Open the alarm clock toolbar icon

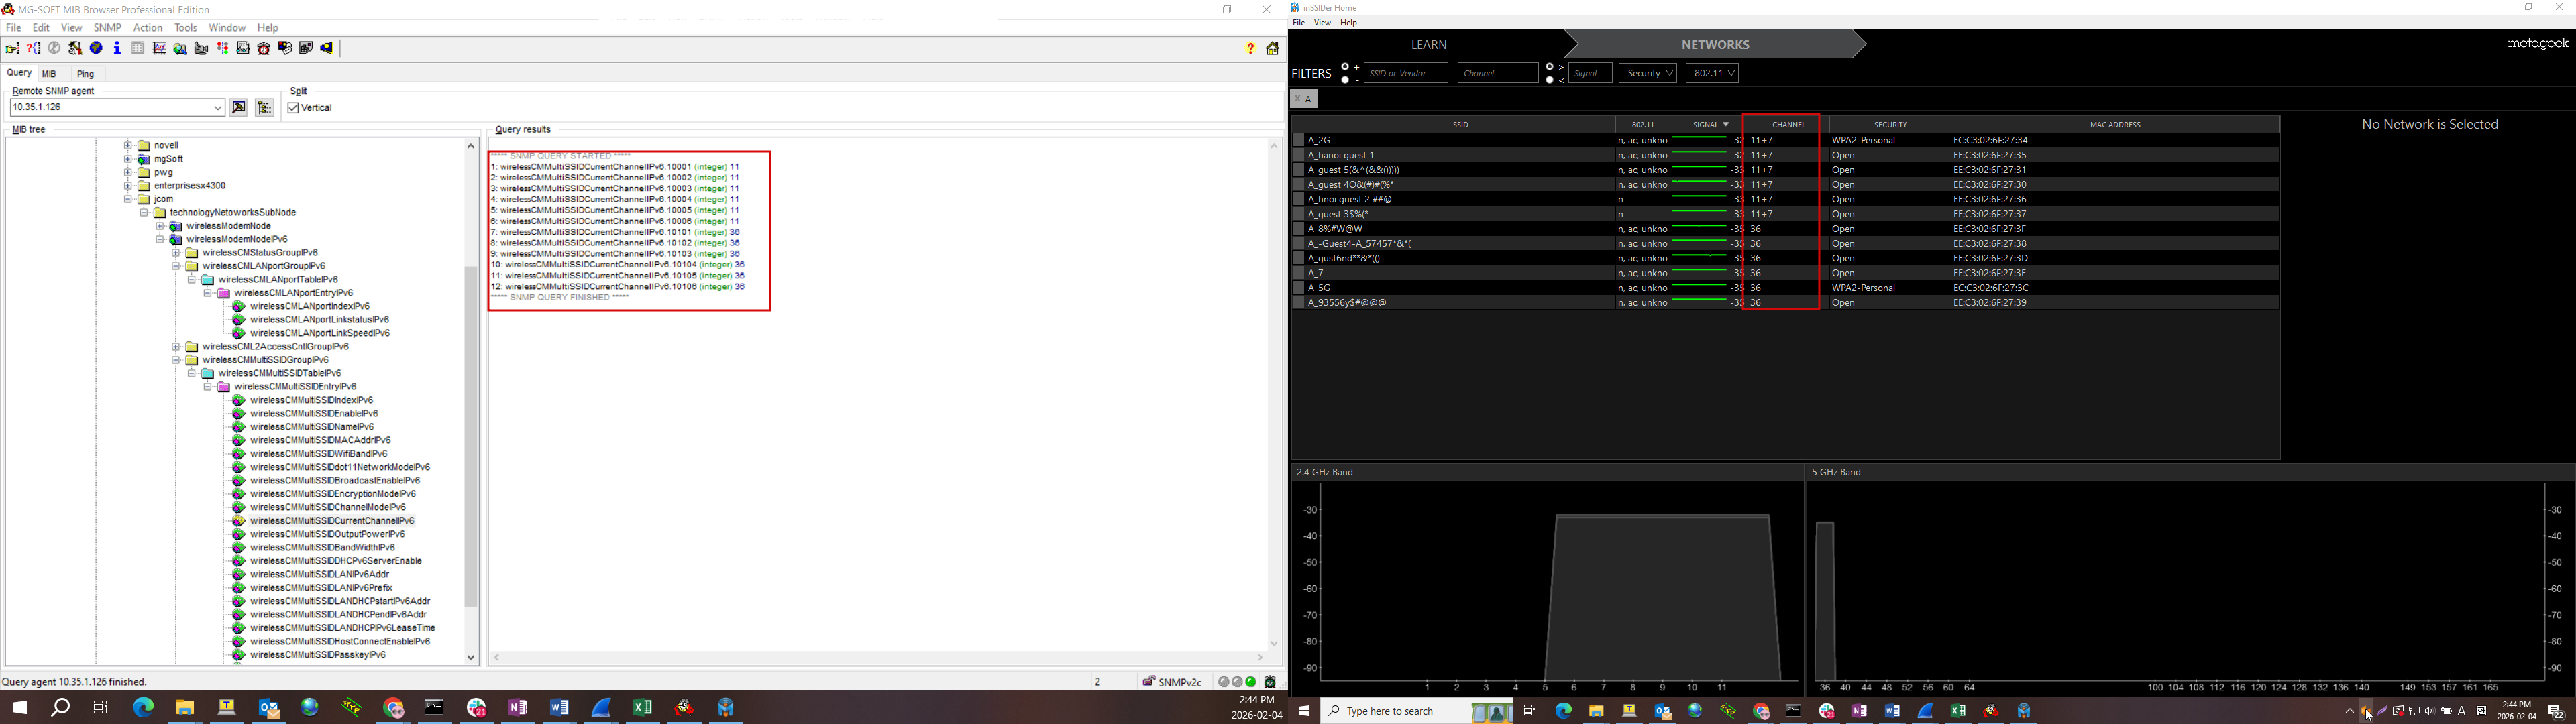coord(264,48)
